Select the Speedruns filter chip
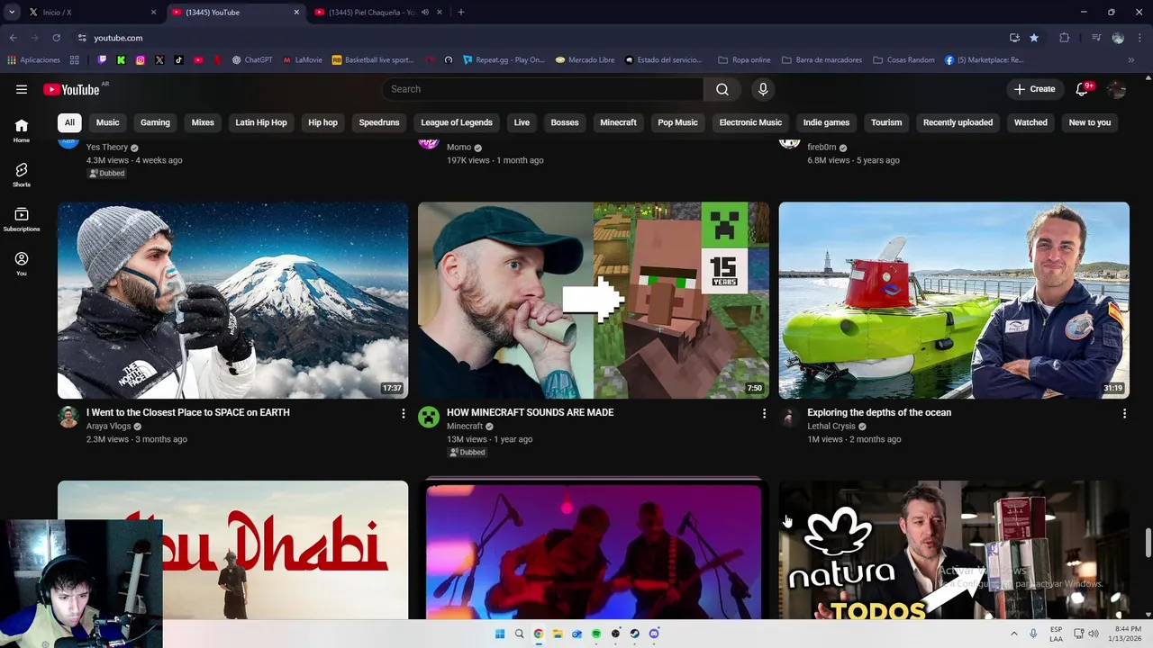This screenshot has height=648, width=1153. tap(379, 122)
